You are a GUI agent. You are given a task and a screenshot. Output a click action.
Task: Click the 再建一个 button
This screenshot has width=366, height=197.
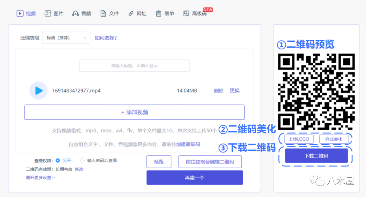pos(195,178)
